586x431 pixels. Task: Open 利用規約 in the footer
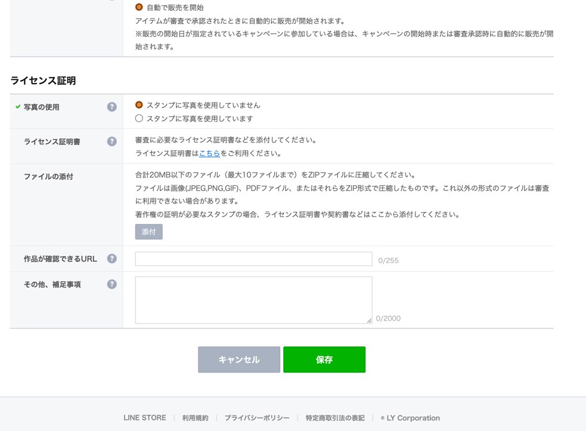point(196,418)
